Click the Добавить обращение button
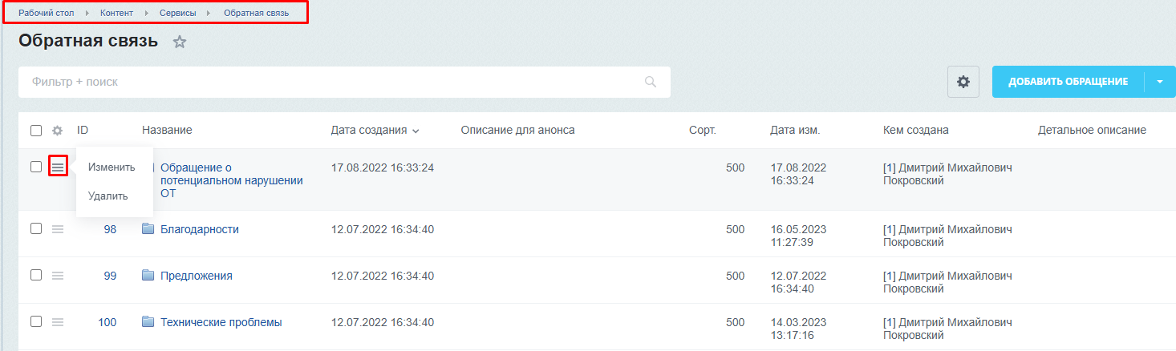1176x351 pixels. click(1068, 82)
